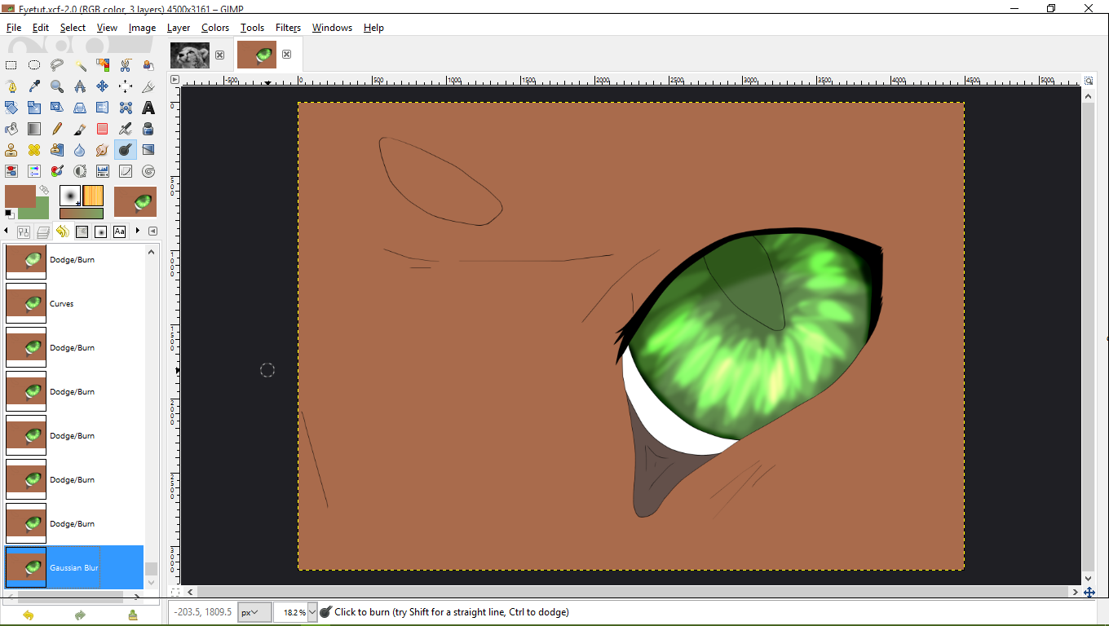
Task: Open the foreground brown color swatch
Action: (20, 196)
